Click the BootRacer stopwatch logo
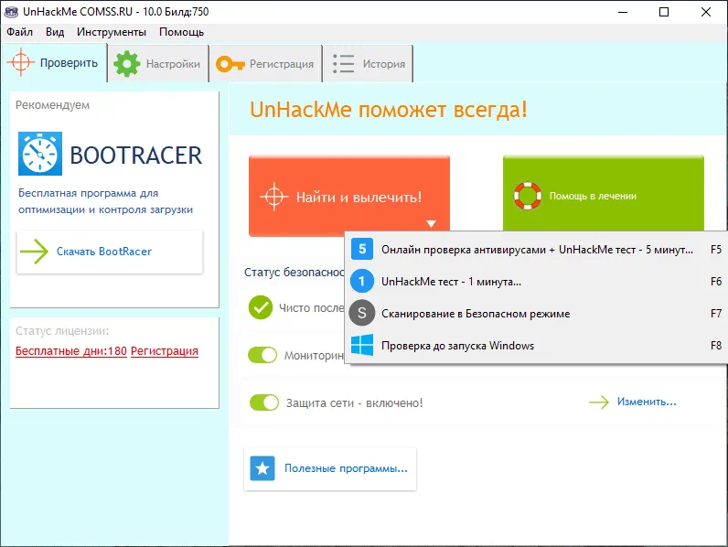Image resolution: width=728 pixels, height=547 pixels. (40, 154)
